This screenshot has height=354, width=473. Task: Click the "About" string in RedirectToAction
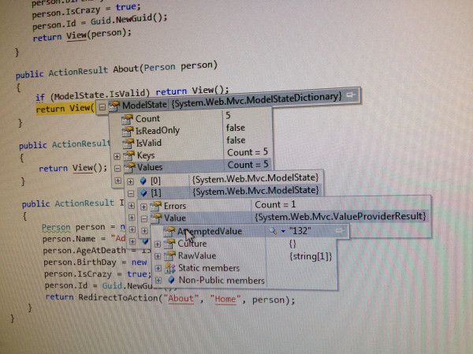(181, 299)
